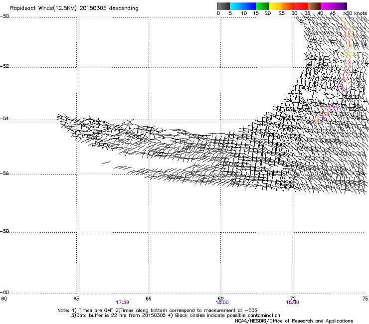The width and height of the screenshot is (369, 324).
Task: Click the '66' longitude axis label
Action: [x=149, y=299]
